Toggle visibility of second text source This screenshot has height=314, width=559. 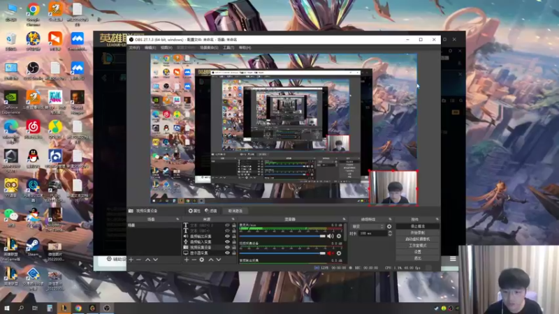227,231
